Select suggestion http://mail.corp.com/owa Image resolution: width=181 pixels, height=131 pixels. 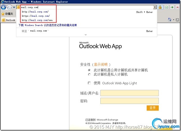tap(37, 20)
